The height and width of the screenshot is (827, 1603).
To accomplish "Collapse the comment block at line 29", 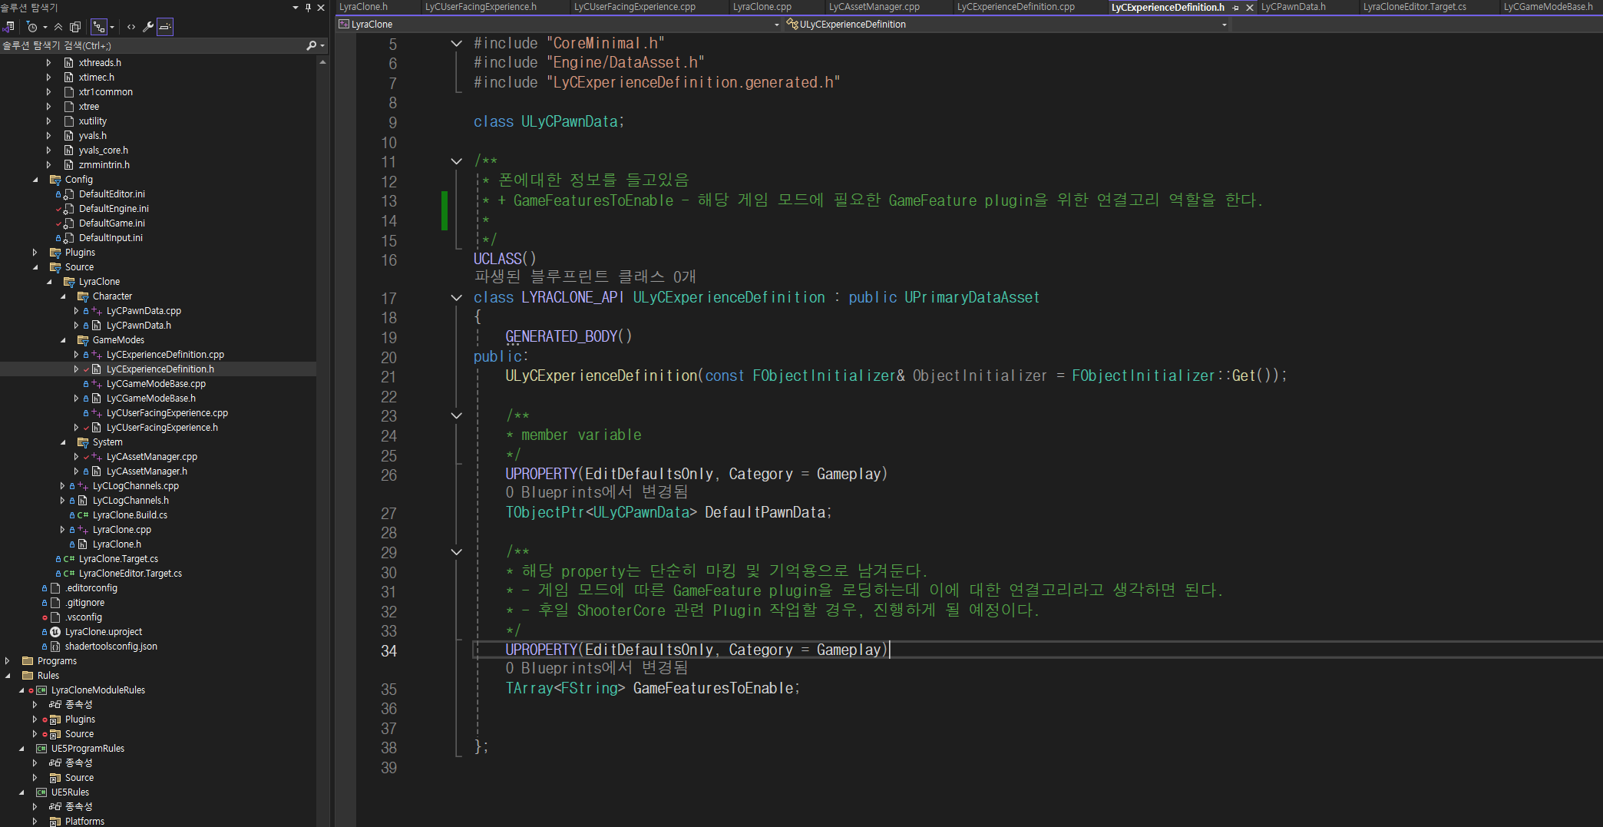I will tap(457, 552).
